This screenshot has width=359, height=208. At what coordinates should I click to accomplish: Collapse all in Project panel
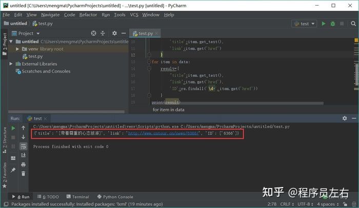point(103,33)
